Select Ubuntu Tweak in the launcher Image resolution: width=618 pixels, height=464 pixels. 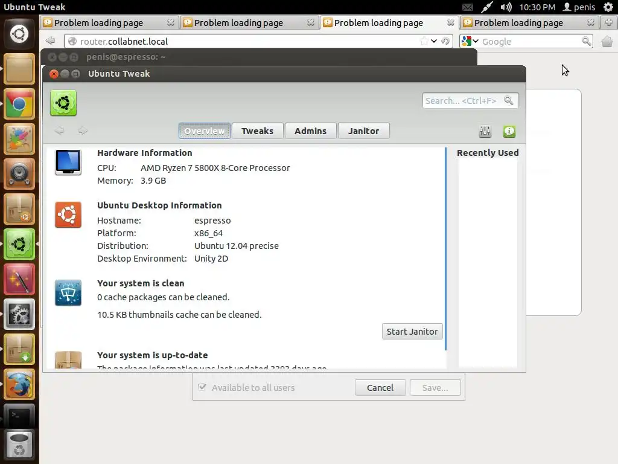pyautogui.click(x=19, y=244)
